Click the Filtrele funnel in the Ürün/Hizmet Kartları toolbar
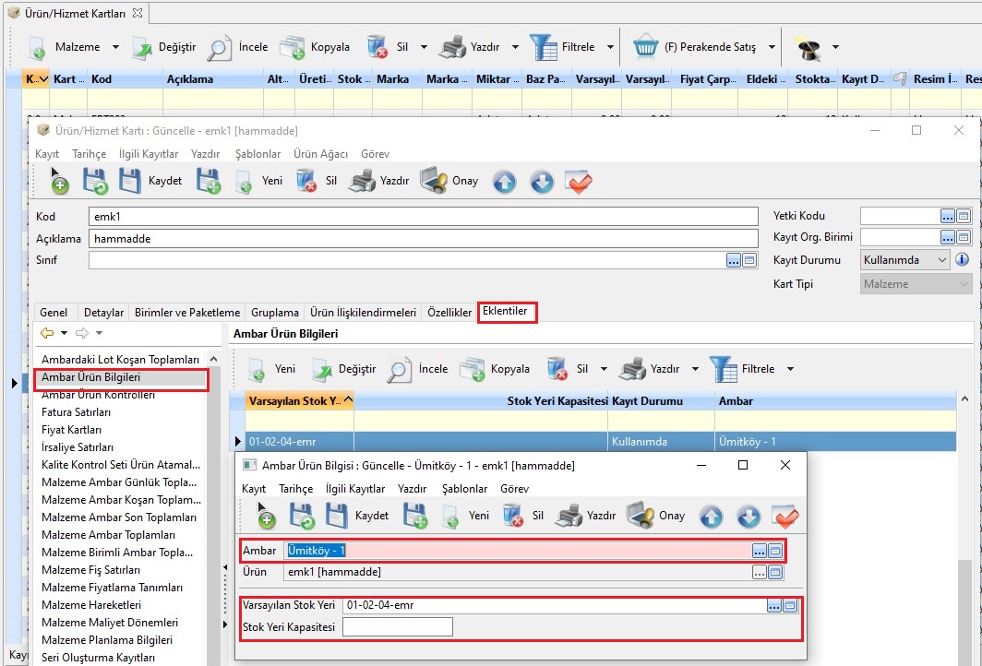This screenshot has height=666, width=982. click(x=543, y=48)
